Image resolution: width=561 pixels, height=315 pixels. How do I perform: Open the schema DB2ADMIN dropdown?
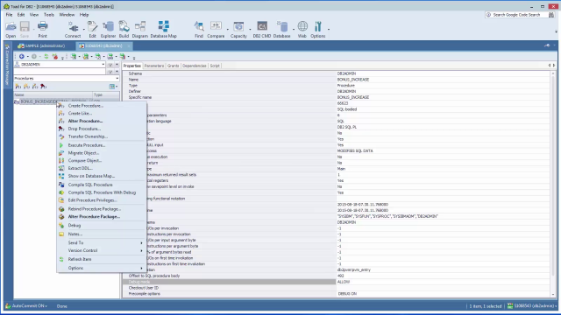point(103,65)
